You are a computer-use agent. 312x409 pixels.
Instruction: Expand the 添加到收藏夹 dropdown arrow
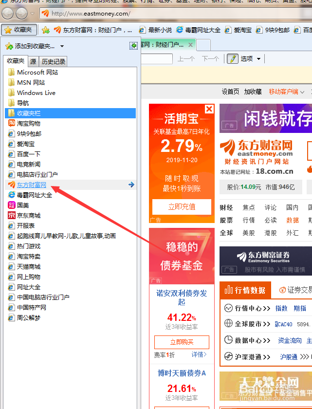(x=62, y=46)
